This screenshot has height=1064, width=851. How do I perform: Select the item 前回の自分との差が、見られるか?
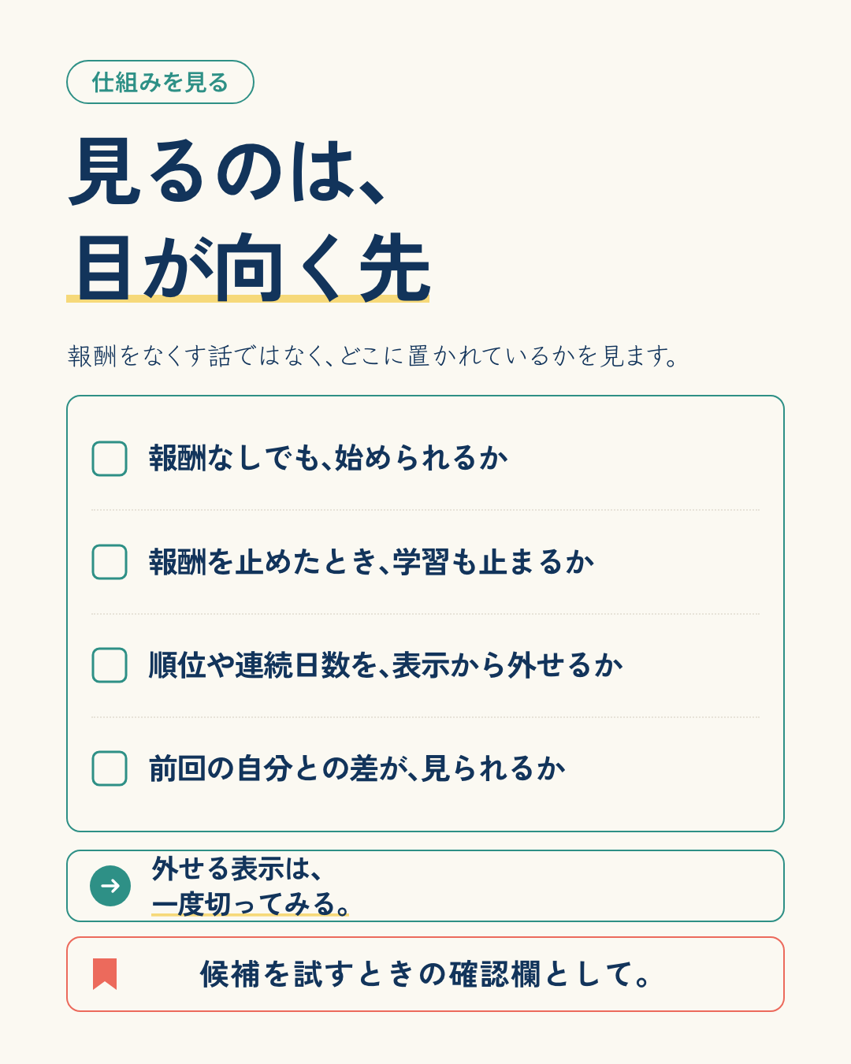[358, 768]
